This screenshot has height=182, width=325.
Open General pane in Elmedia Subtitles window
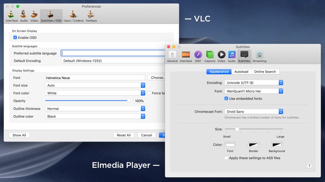pos(172,57)
